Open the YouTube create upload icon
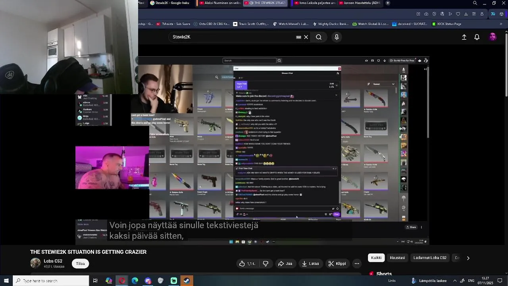Image resolution: width=508 pixels, height=286 pixels. 464,37
